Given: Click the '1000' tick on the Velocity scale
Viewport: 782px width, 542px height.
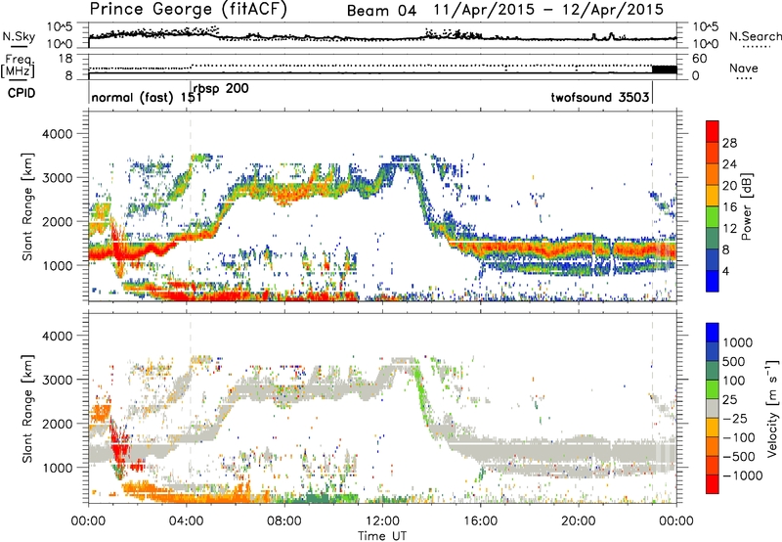Looking at the screenshot, I should click(x=737, y=342).
